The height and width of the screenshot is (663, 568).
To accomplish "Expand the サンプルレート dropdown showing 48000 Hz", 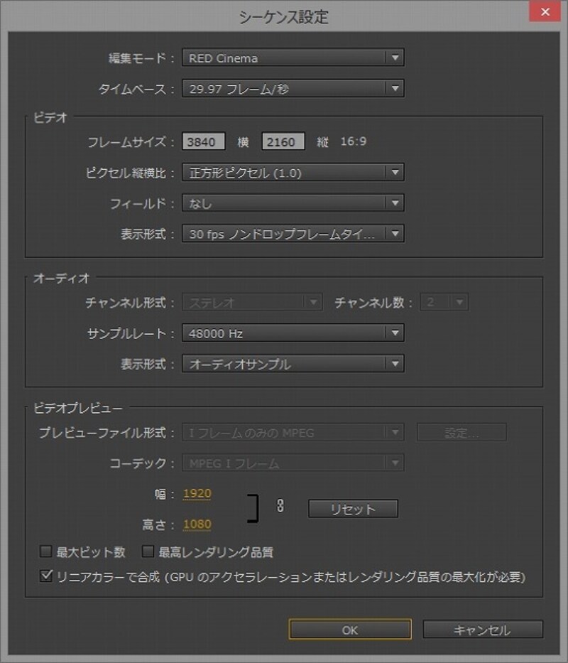I will pyautogui.click(x=293, y=333).
